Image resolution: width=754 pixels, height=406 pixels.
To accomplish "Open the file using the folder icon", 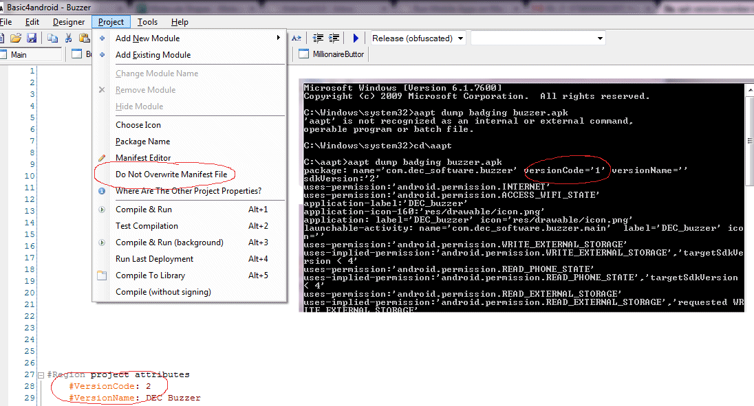I will (x=16, y=38).
